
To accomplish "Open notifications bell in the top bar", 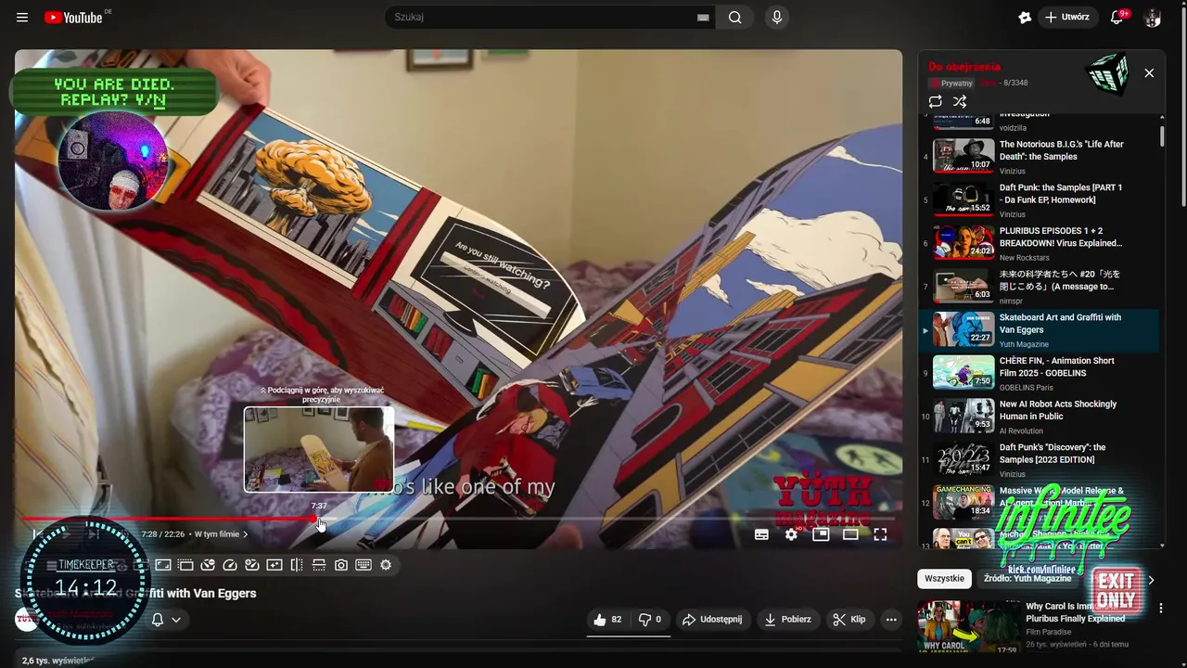I will (1117, 18).
